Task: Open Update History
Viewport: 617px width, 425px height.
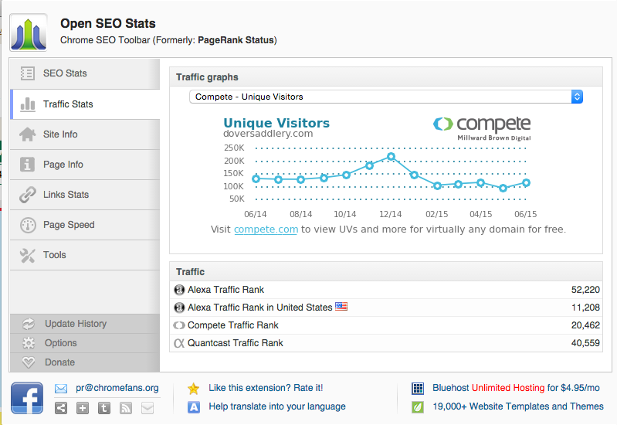Action: coord(85,324)
